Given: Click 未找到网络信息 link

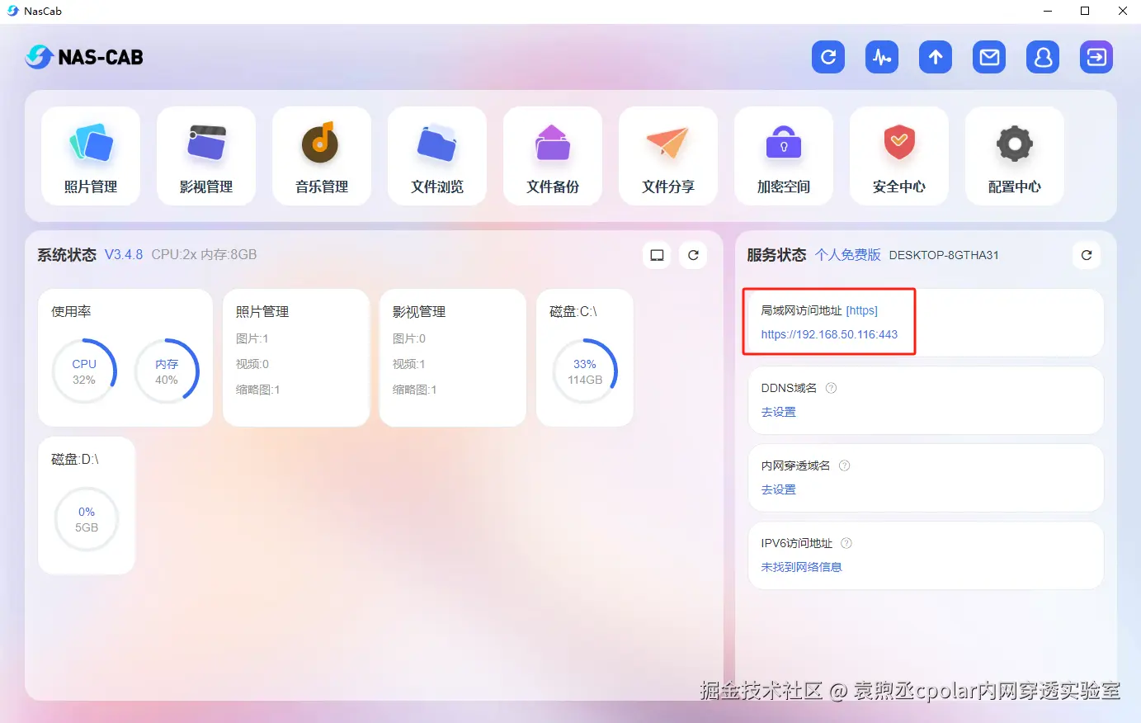Looking at the screenshot, I should click(801, 567).
